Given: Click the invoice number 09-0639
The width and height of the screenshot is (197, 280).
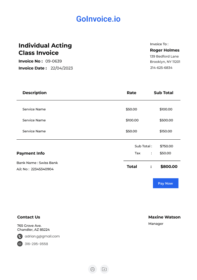Looking at the screenshot, I should click(x=54, y=61).
